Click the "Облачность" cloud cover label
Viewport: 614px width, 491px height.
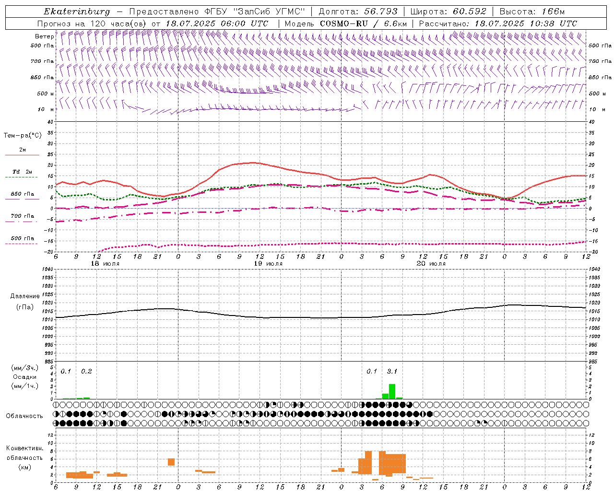[x=24, y=416]
